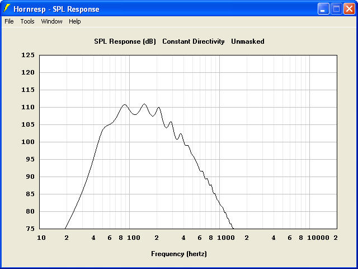Click the 100 Hz frequency axis label
Viewport: 358px width, 269px height.
coord(134,238)
